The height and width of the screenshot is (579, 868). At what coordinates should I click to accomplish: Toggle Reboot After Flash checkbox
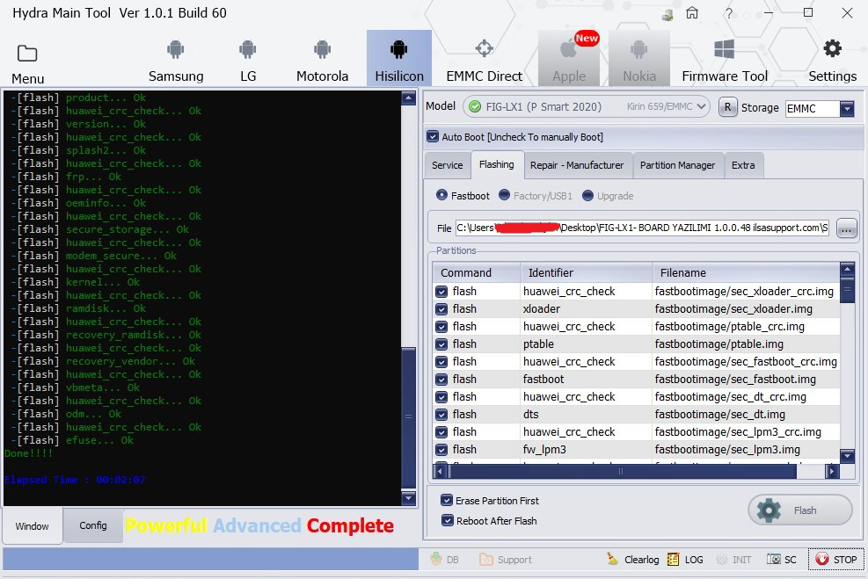[x=448, y=520]
